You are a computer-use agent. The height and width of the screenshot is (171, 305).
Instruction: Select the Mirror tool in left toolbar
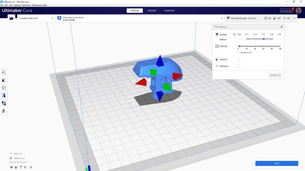(x=4, y=96)
